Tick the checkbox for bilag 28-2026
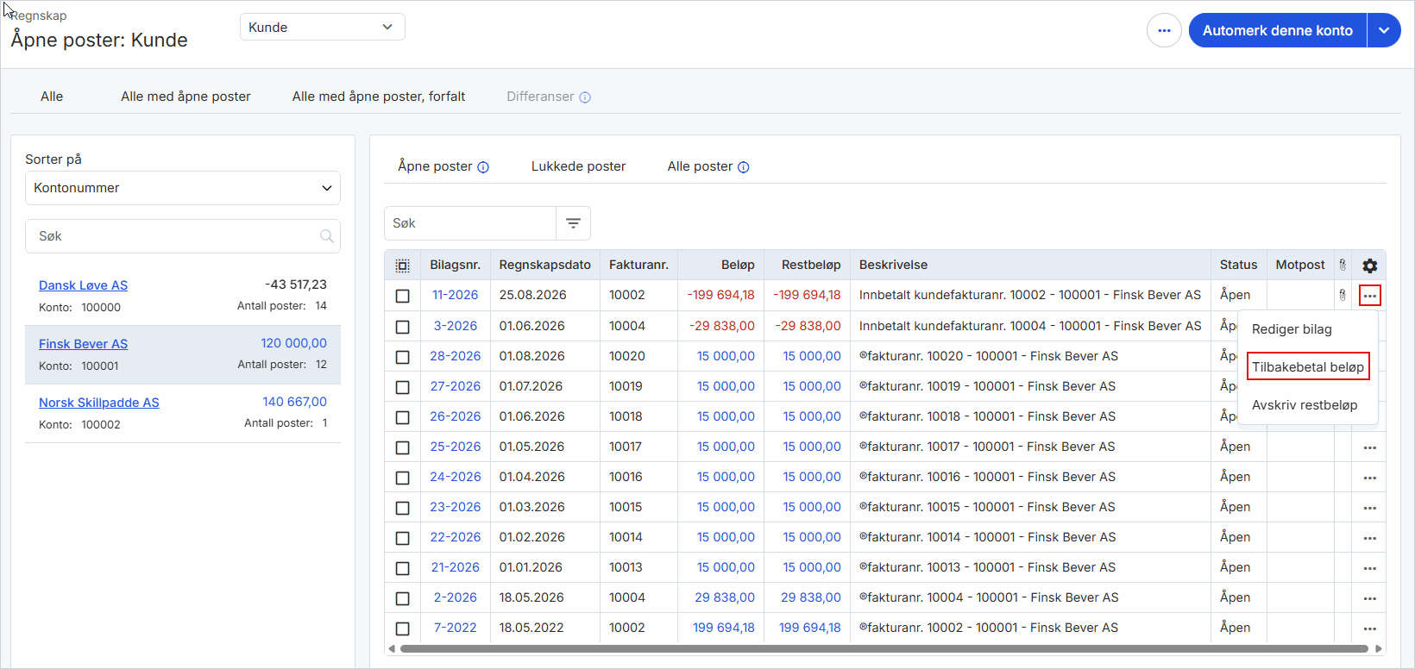 (x=402, y=357)
